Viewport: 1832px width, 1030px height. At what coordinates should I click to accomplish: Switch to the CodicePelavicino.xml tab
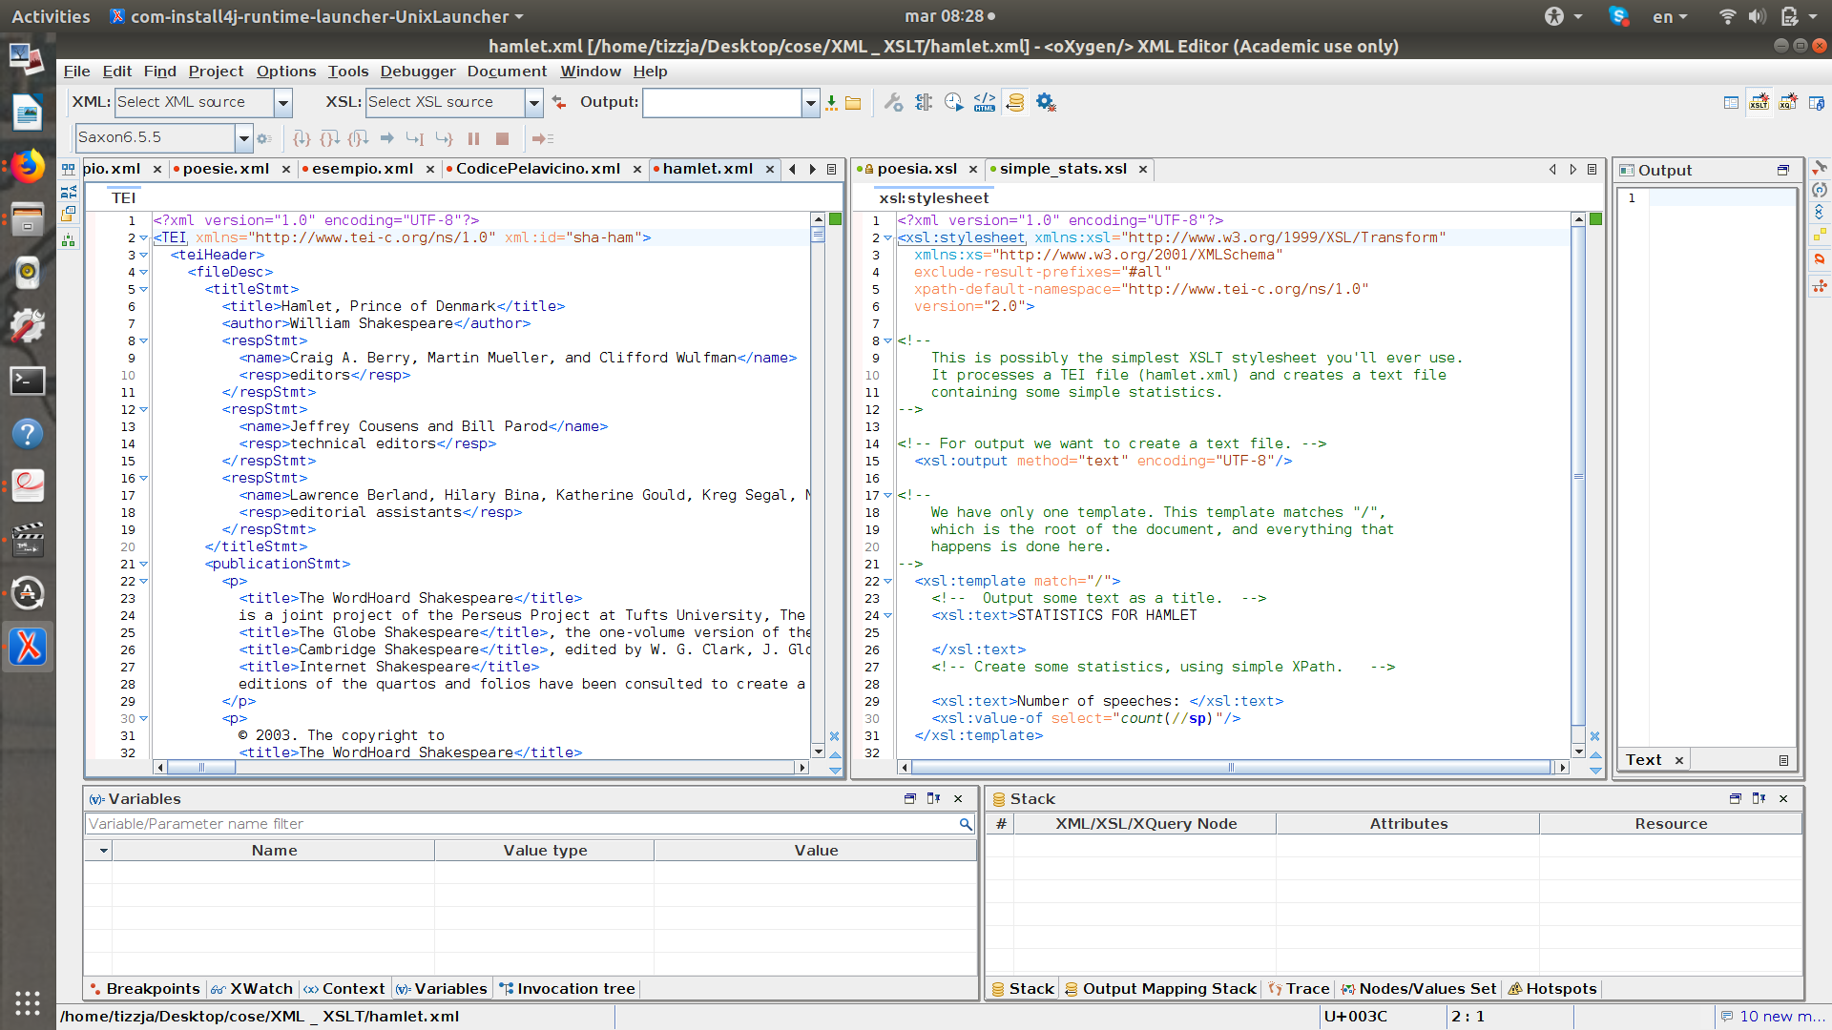(537, 169)
